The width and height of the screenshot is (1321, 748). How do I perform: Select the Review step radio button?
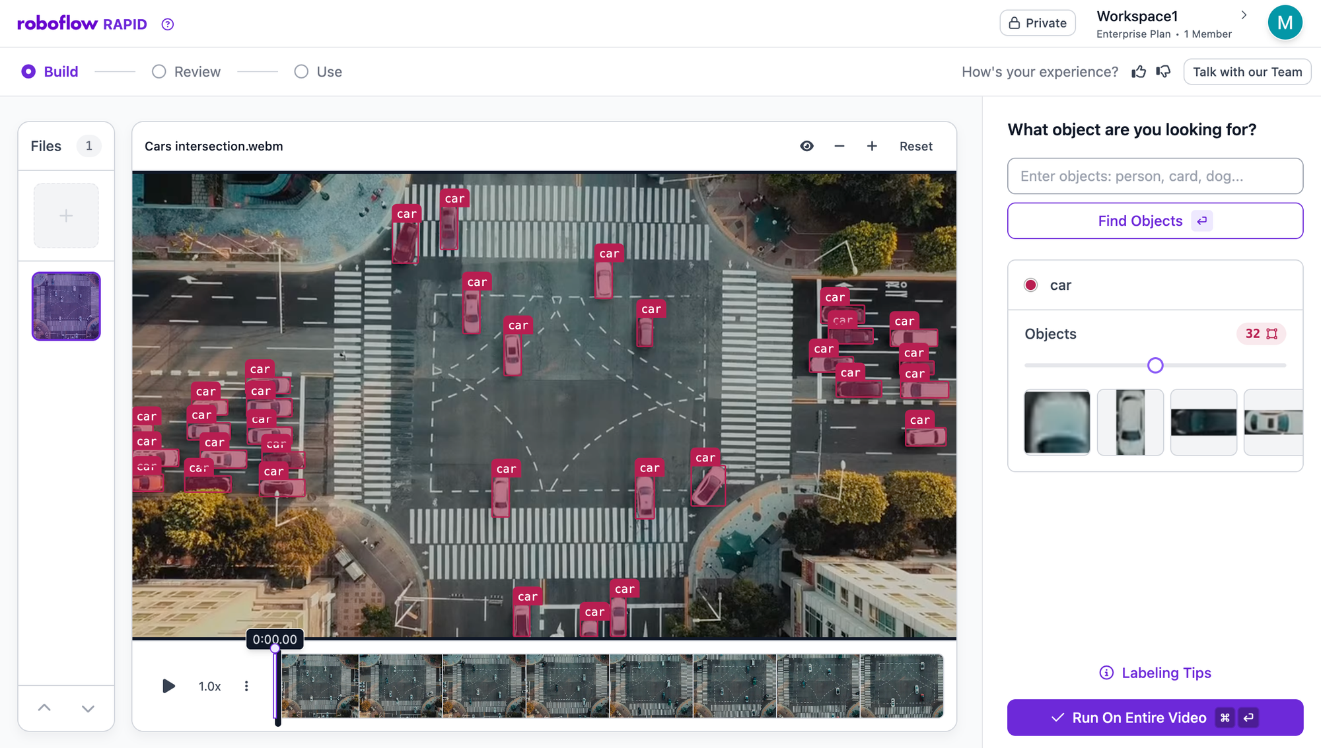[x=159, y=72]
